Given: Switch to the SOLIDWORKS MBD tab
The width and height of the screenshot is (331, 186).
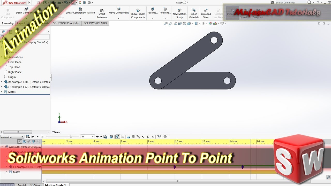Looking at the screenshot, I should (x=95, y=23).
